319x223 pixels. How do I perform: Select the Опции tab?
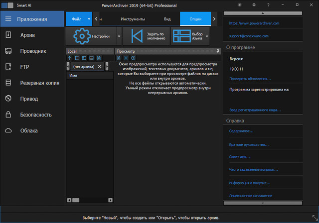click(195, 19)
